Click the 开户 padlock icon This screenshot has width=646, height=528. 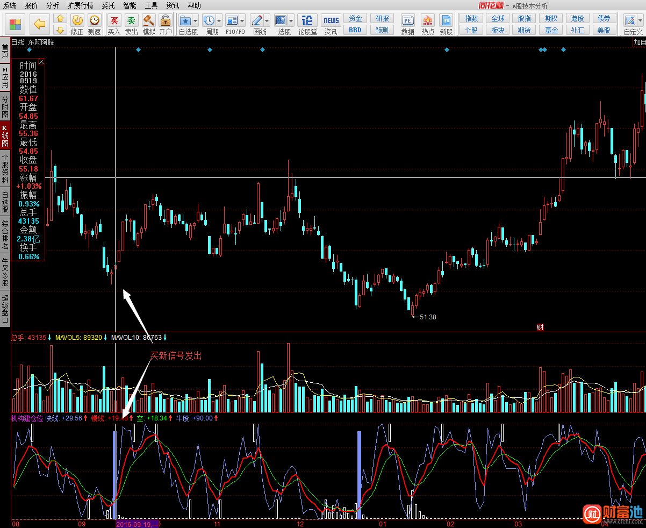pyautogui.click(x=166, y=20)
